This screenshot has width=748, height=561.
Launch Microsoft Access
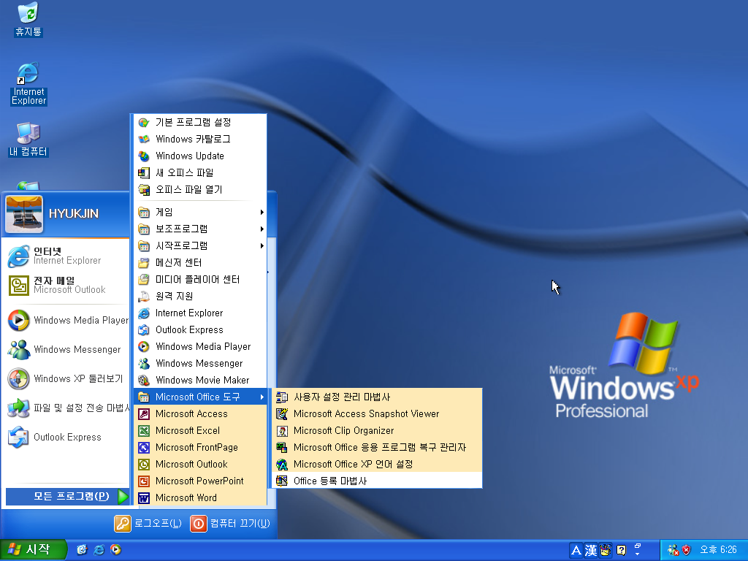[200, 413]
